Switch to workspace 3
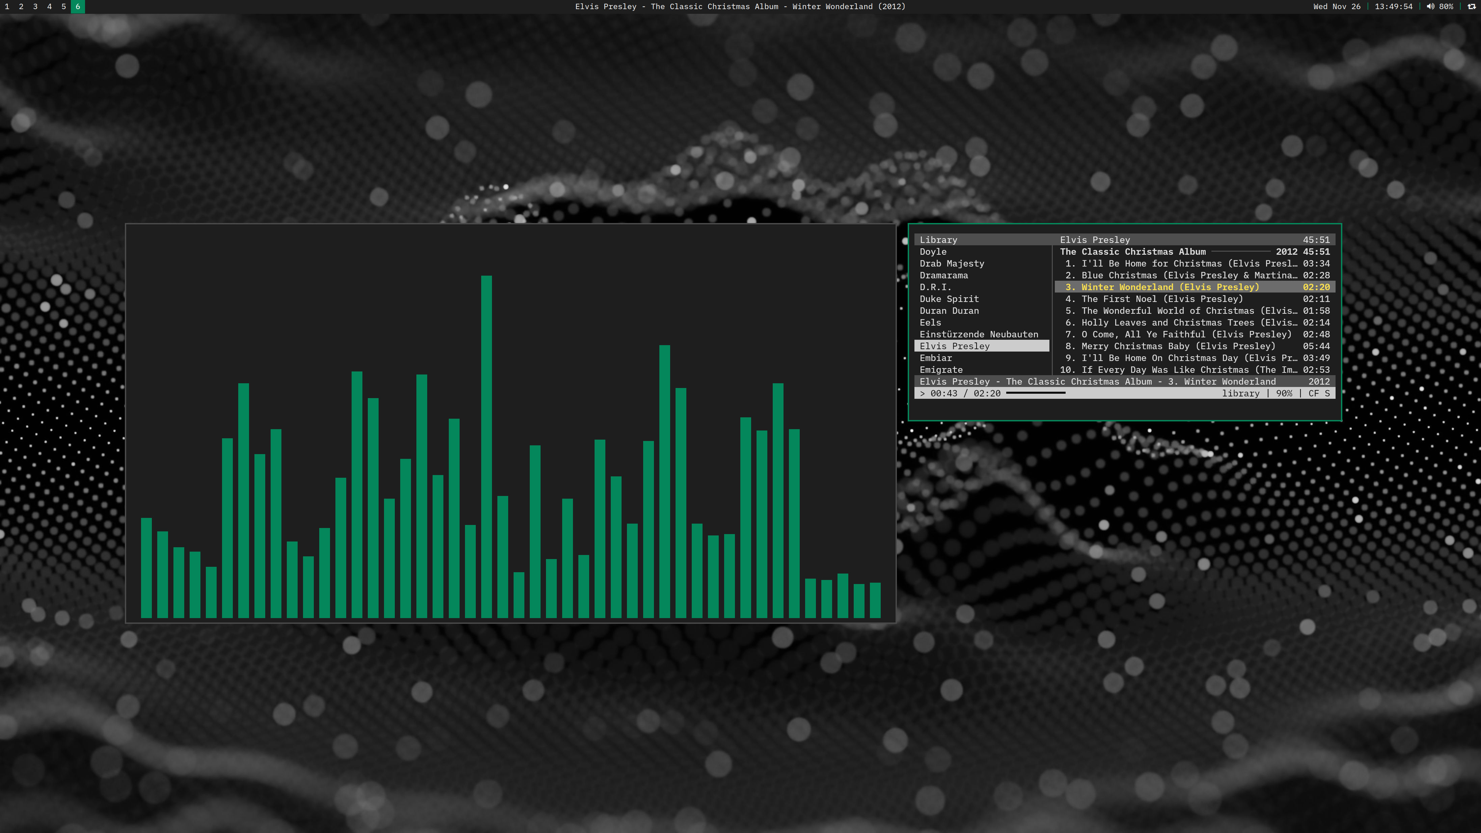The height and width of the screenshot is (833, 1481). click(35, 7)
